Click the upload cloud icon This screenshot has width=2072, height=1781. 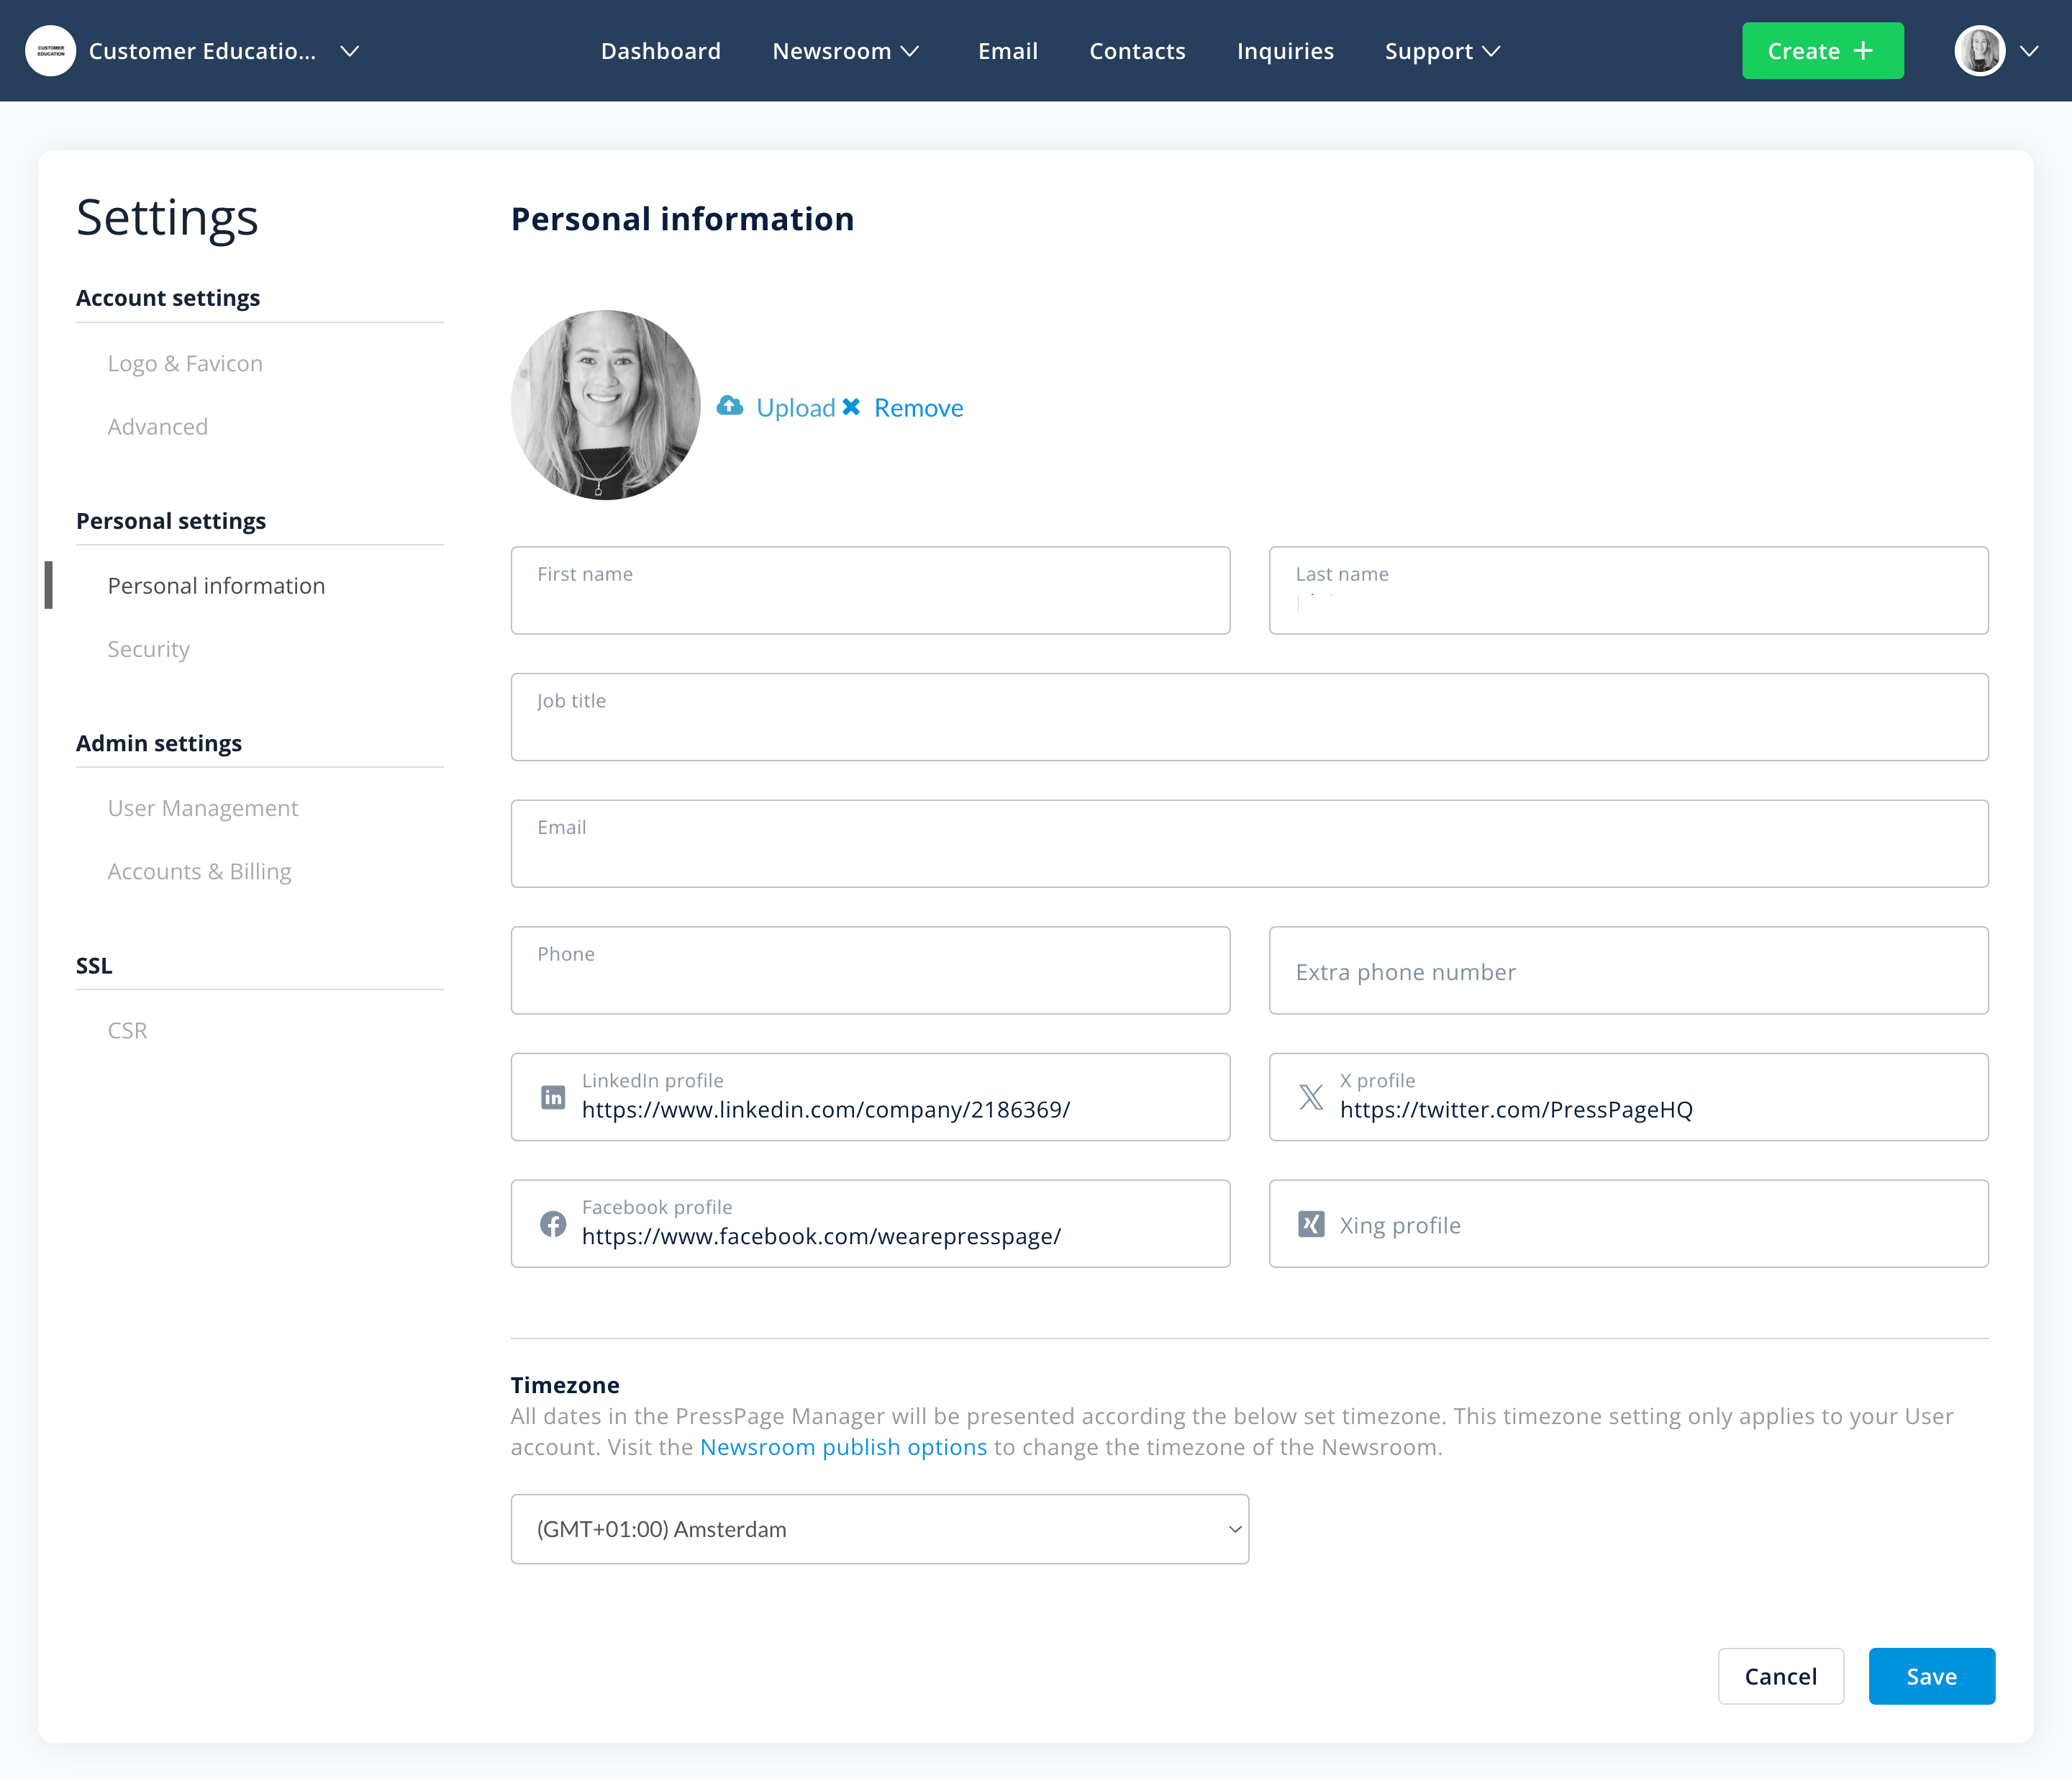coord(730,406)
